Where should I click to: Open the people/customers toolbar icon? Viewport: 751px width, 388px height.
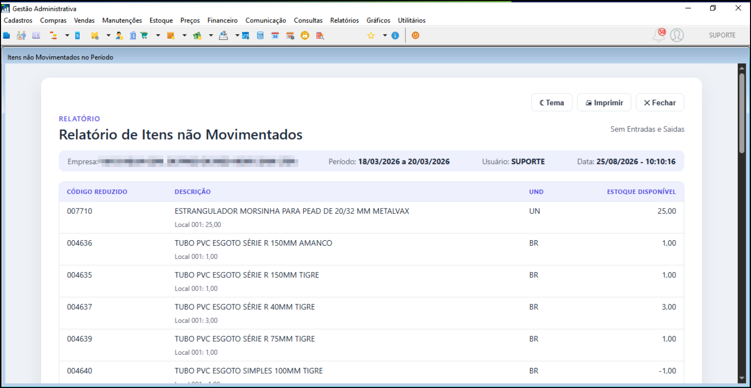point(21,35)
